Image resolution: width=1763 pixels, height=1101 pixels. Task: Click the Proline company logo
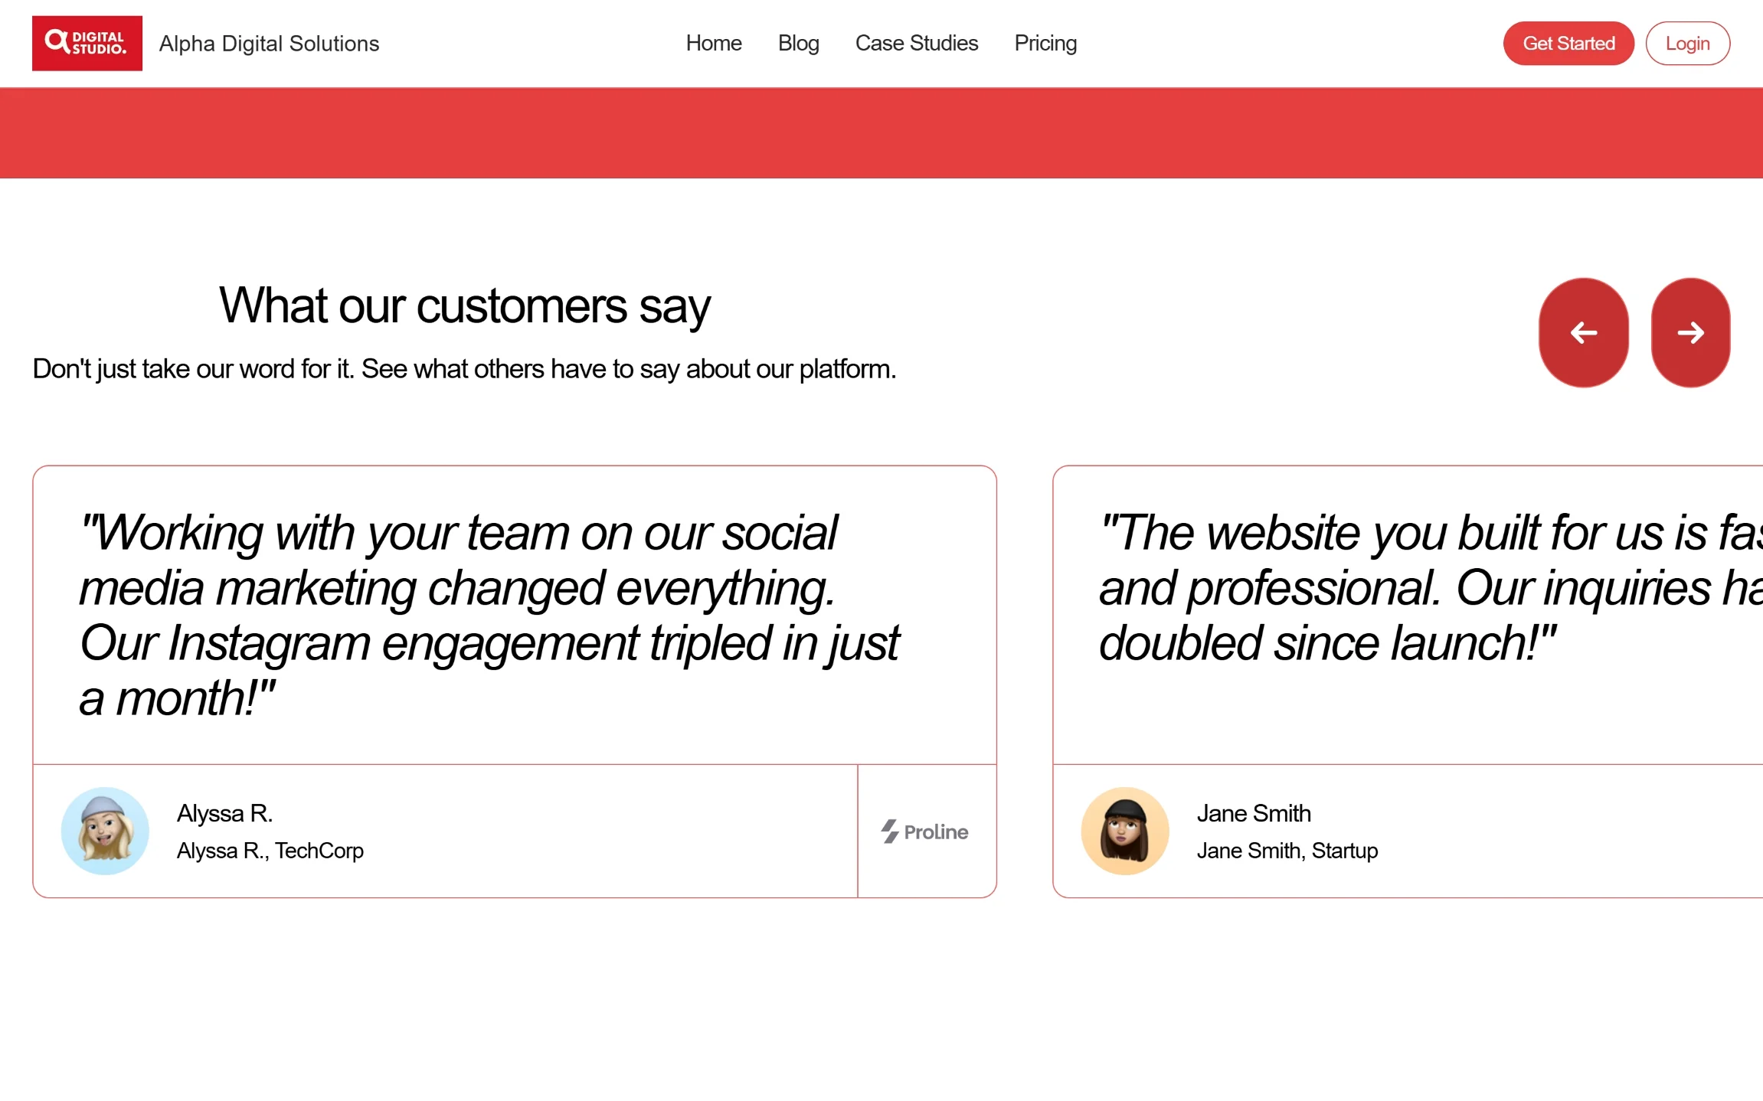click(925, 831)
